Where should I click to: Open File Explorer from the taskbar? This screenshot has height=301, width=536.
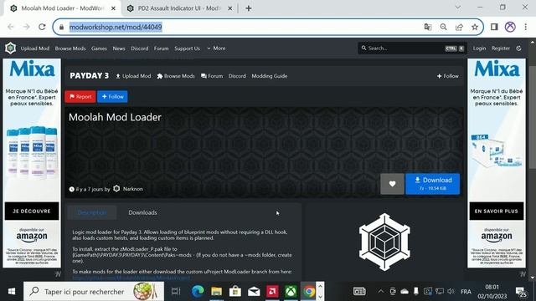click(x=216, y=292)
